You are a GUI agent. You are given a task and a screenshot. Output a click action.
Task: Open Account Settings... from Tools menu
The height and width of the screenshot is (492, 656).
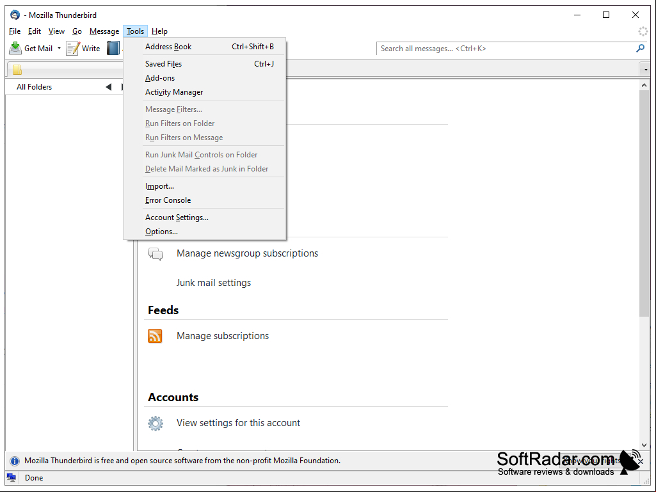[205, 218]
